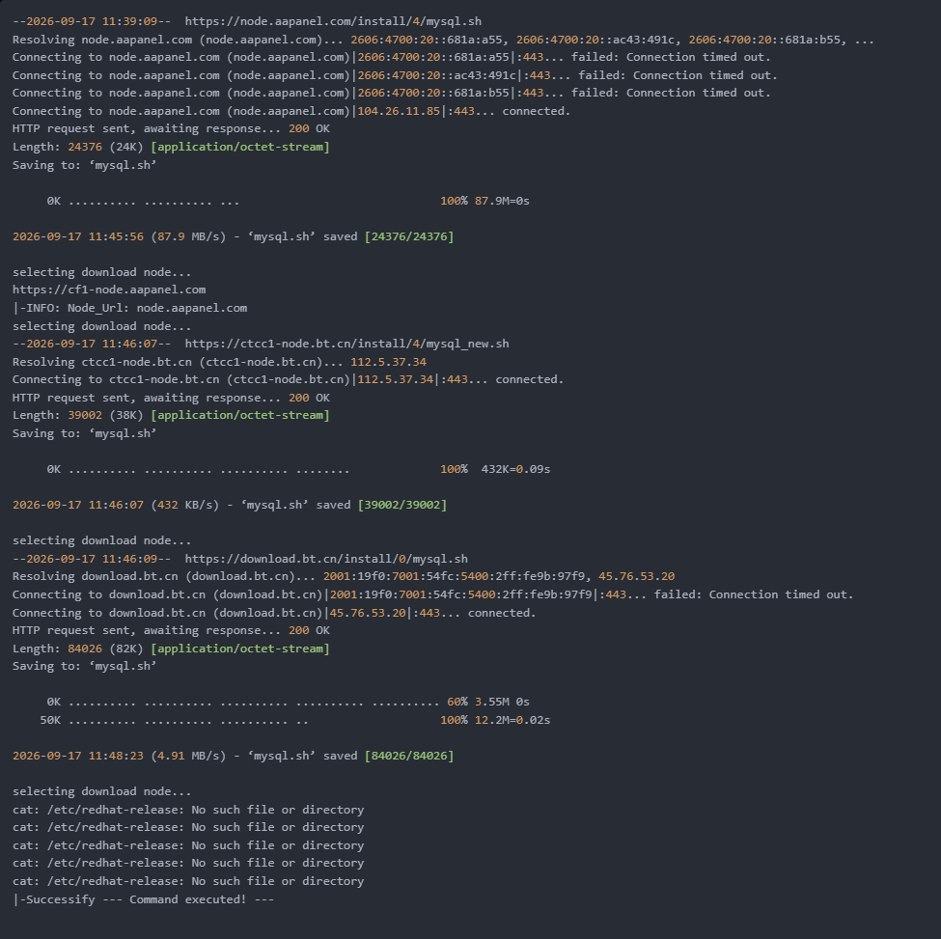Click the Successify Command executed line
Screen dimensions: 941x939
pos(144,899)
